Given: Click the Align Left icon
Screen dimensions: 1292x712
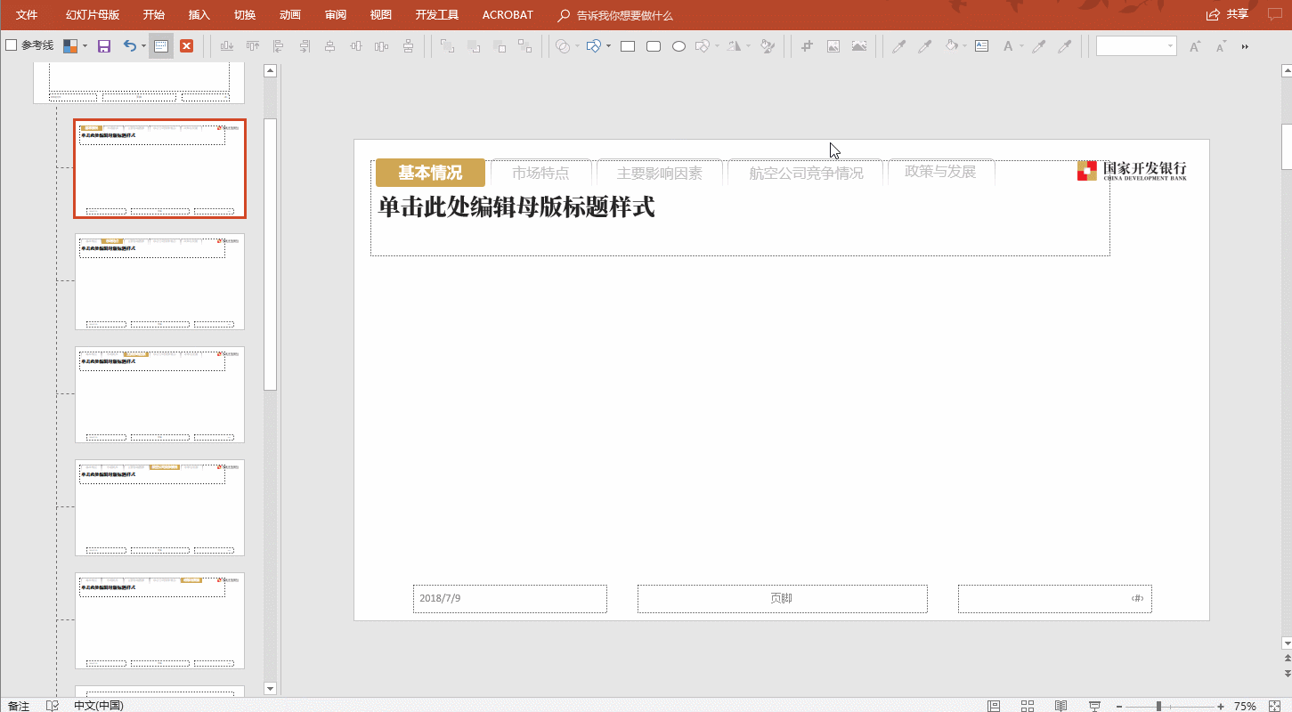Looking at the screenshot, I should click(279, 46).
